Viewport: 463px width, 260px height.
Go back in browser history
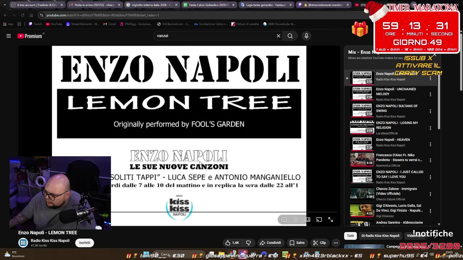(x=5, y=15)
